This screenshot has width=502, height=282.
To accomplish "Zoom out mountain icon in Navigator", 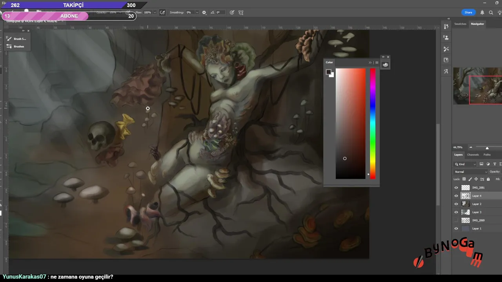I will pos(471,148).
